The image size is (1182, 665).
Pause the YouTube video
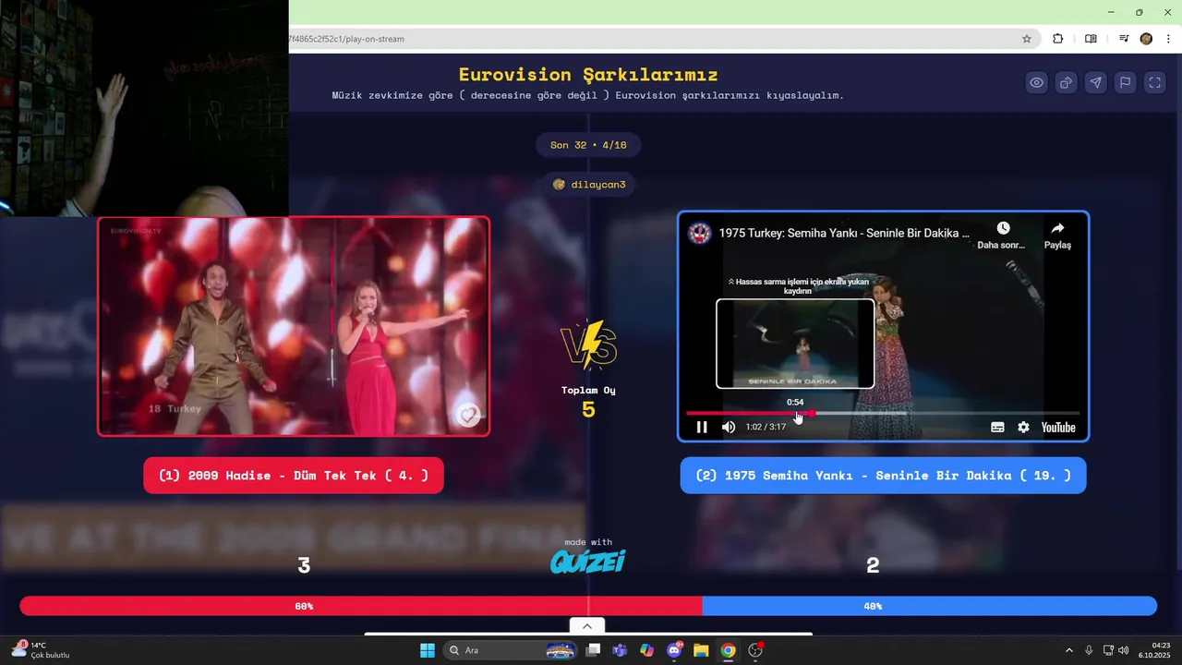(x=702, y=427)
